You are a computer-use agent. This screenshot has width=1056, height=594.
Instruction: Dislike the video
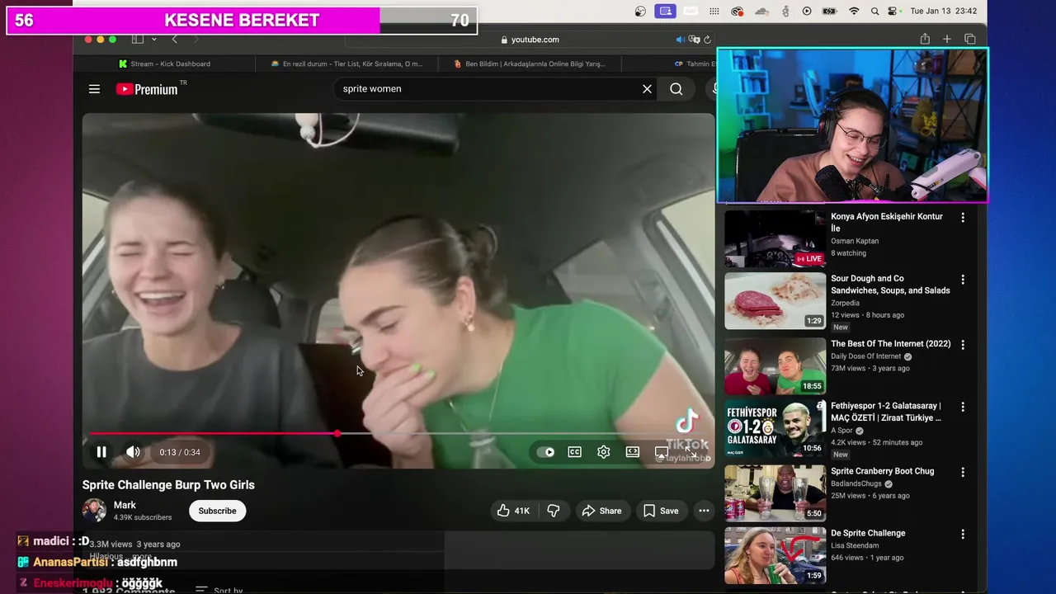[554, 511]
